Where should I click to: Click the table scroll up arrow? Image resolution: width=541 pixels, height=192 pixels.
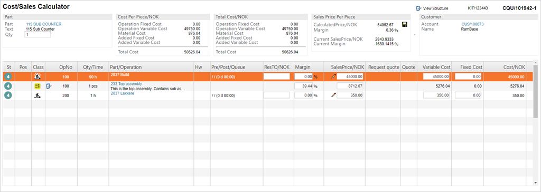tap(535, 62)
